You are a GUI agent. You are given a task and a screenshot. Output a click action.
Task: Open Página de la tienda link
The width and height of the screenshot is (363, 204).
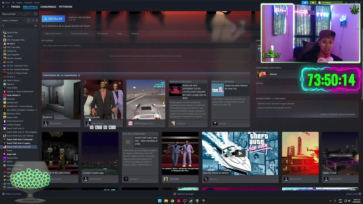click(x=53, y=33)
